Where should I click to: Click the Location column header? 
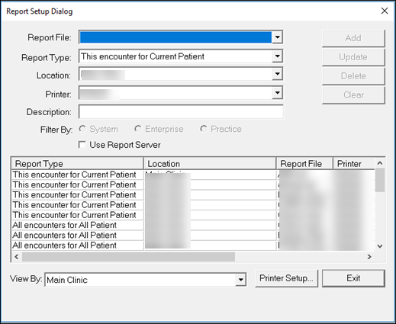click(210, 163)
